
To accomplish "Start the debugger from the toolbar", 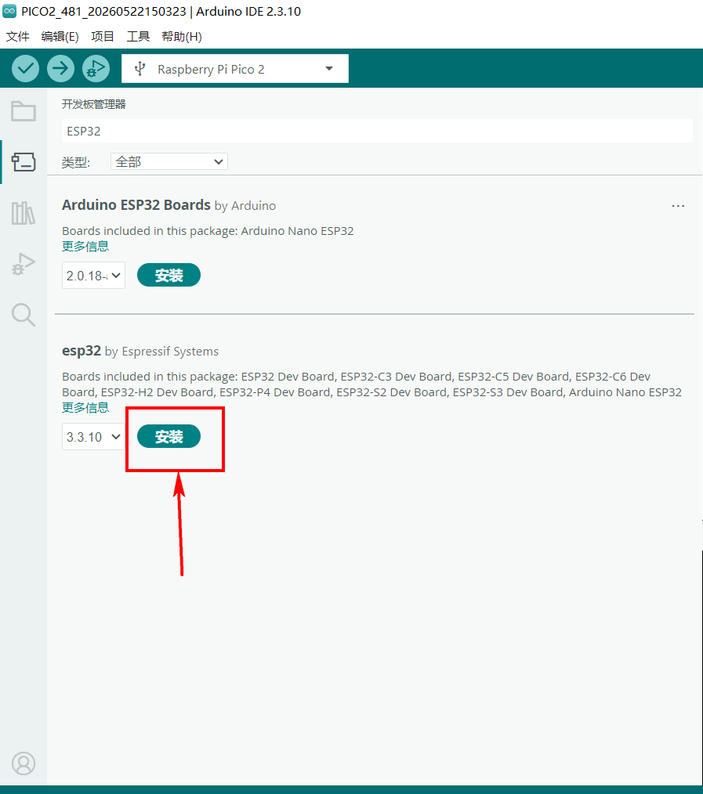I will pos(96,68).
